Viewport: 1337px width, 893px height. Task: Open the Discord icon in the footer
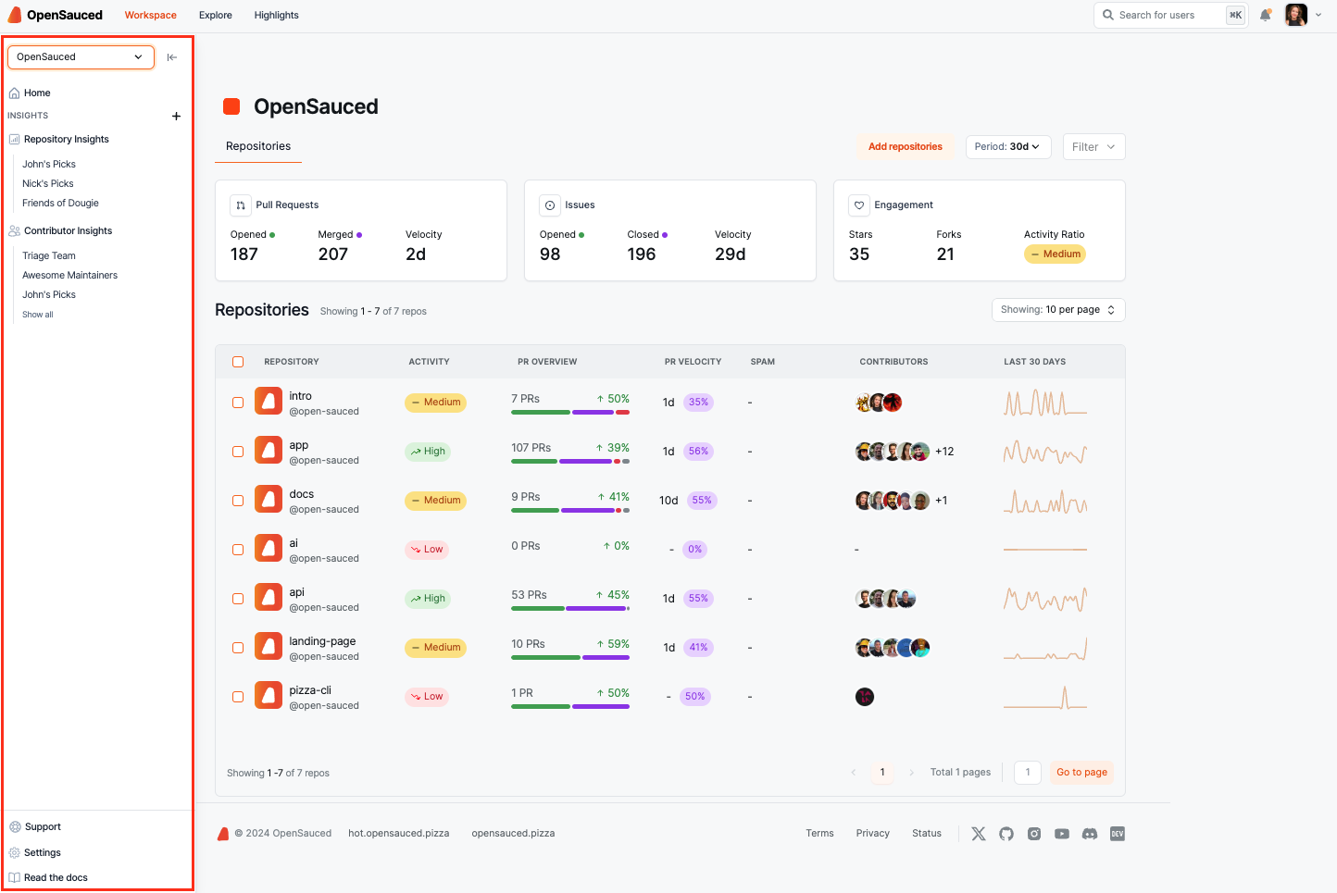[1090, 834]
